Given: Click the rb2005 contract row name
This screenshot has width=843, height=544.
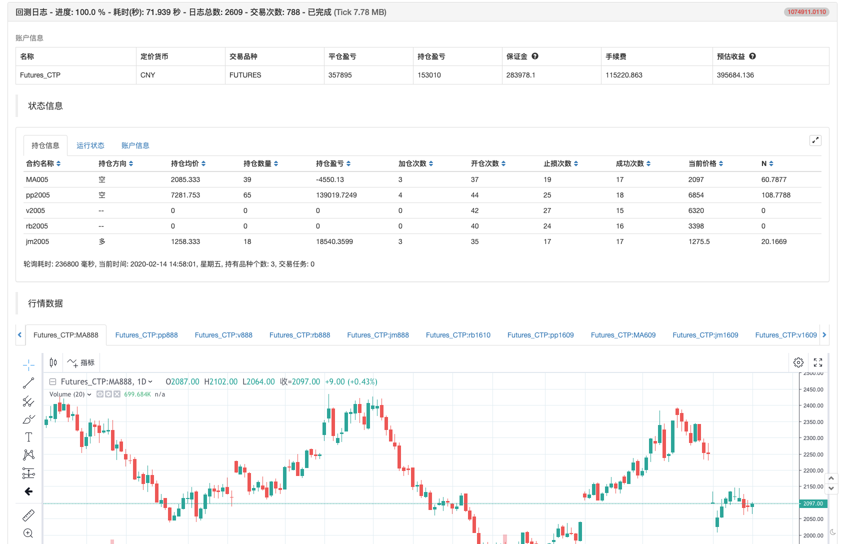Looking at the screenshot, I should tap(37, 226).
